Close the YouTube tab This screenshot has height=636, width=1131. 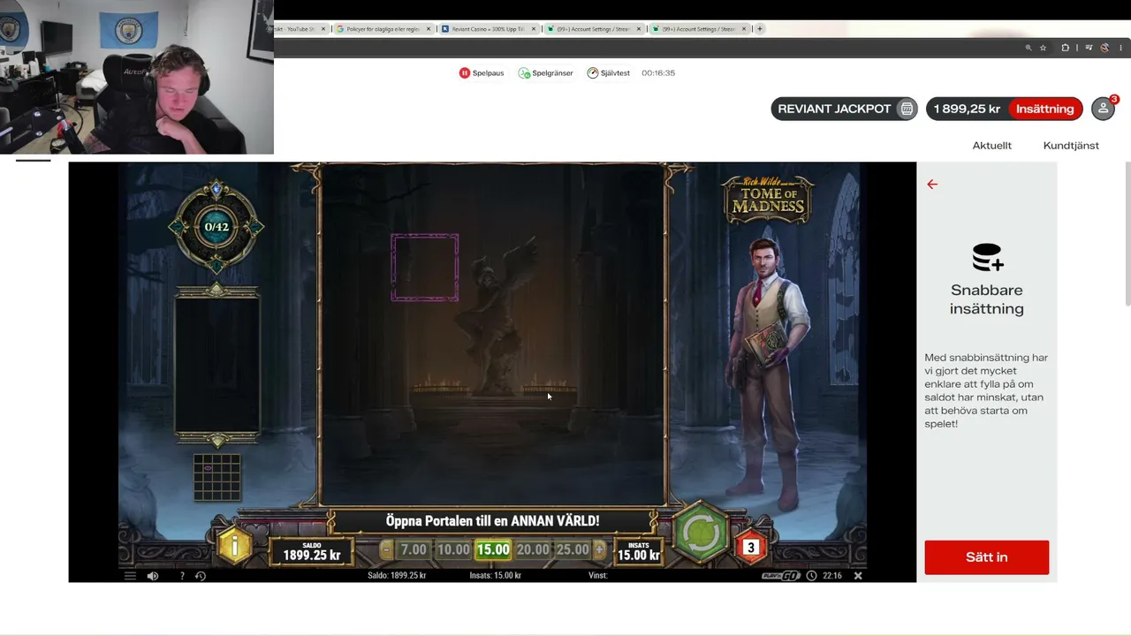click(323, 29)
